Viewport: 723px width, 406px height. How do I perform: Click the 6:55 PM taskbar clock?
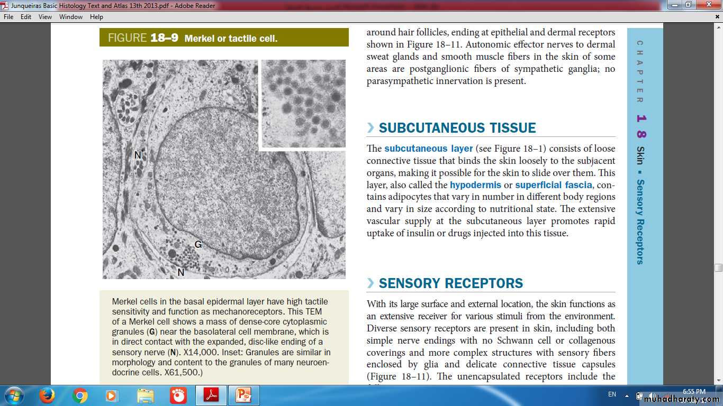point(694,392)
